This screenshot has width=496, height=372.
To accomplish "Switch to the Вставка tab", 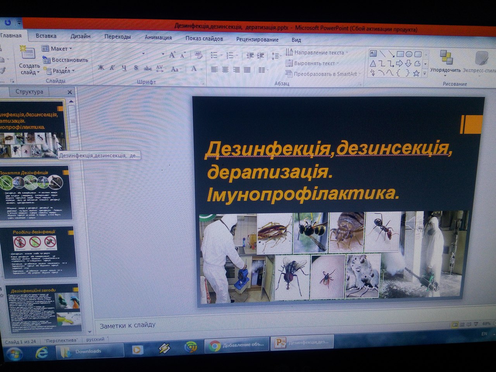I will pos(46,36).
